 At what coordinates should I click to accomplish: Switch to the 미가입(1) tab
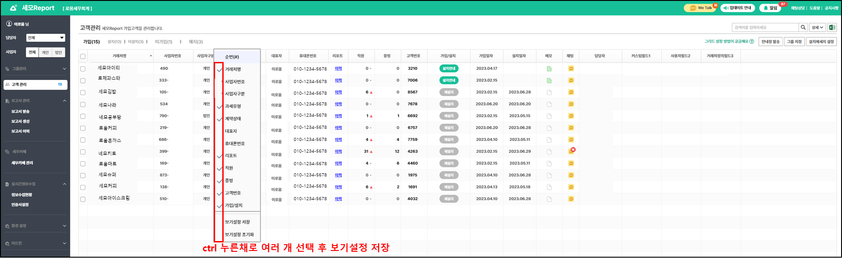click(x=163, y=42)
